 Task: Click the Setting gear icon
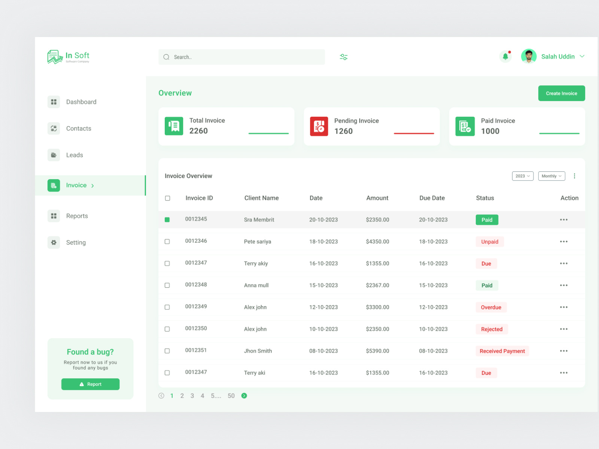coord(54,242)
